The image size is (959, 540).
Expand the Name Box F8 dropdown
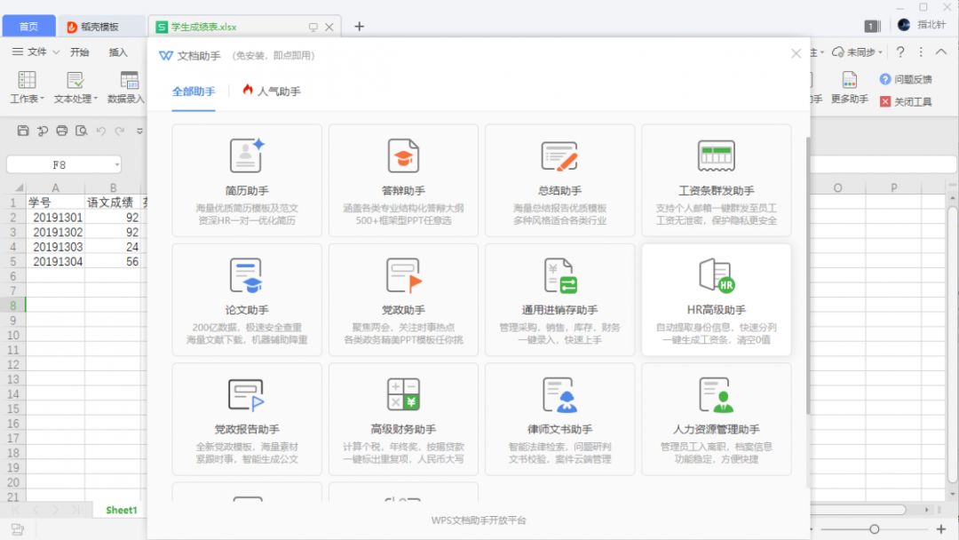point(117,164)
